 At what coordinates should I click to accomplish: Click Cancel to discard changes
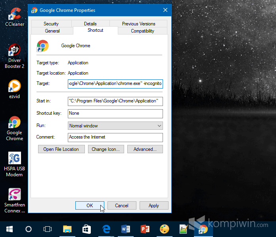[x=122, y=206]
